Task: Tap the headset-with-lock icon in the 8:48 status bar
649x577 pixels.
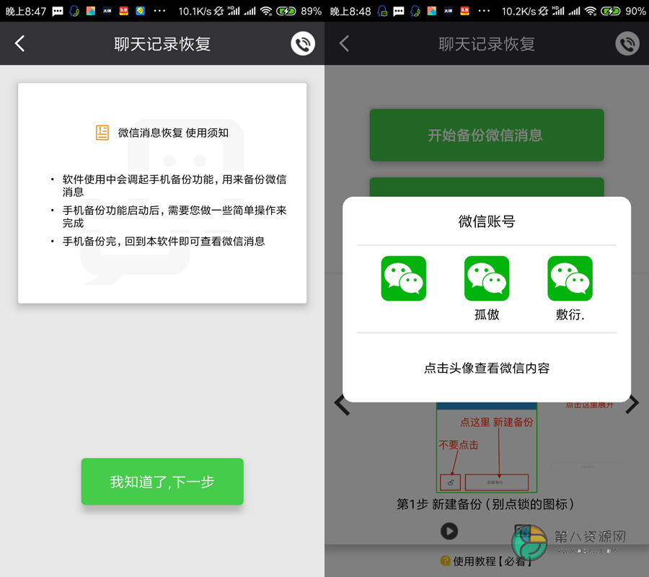Action: [x=382, y=11]
